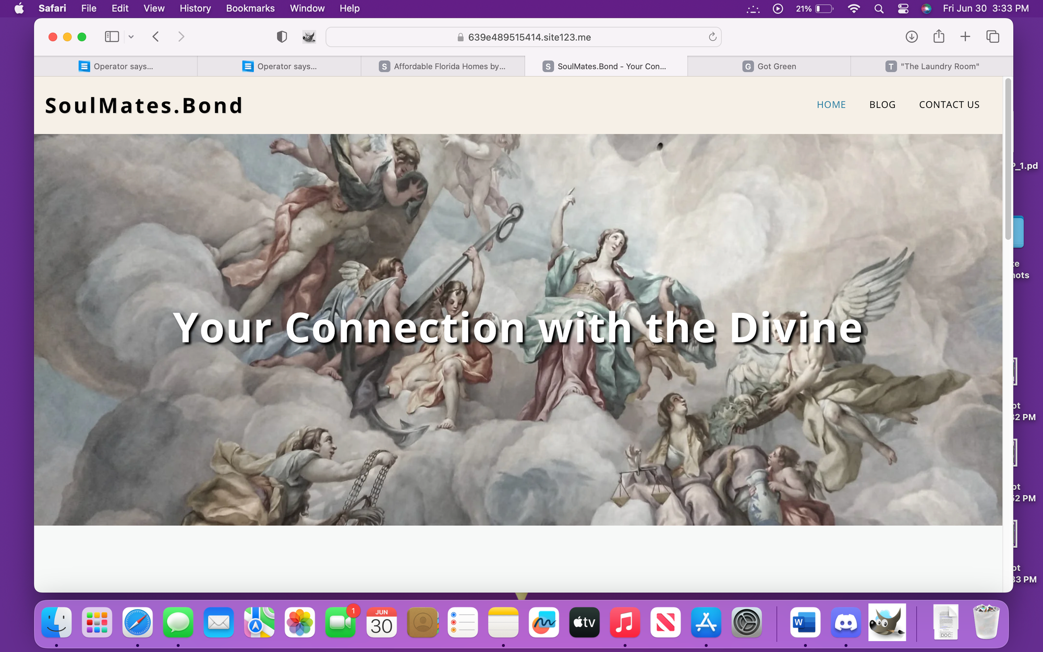Open the Safari menu

pyautogui.click(x=52, y=8)
